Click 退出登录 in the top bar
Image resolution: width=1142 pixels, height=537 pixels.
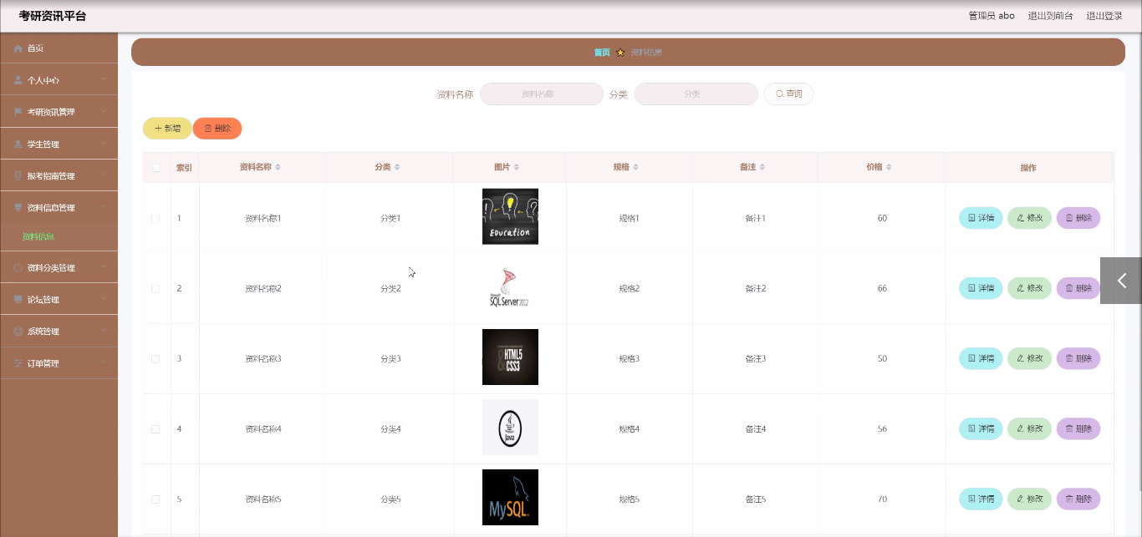click(x=1104, y=16)
